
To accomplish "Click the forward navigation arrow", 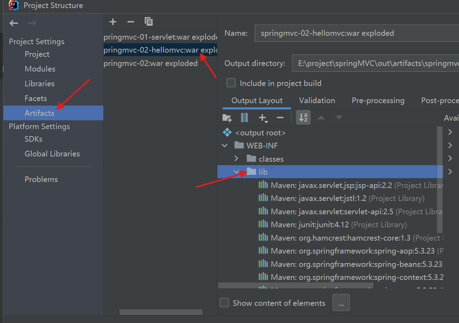I will pos(32,23).
